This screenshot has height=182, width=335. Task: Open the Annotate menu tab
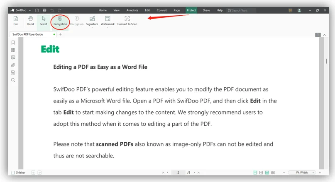pos(132,10)
